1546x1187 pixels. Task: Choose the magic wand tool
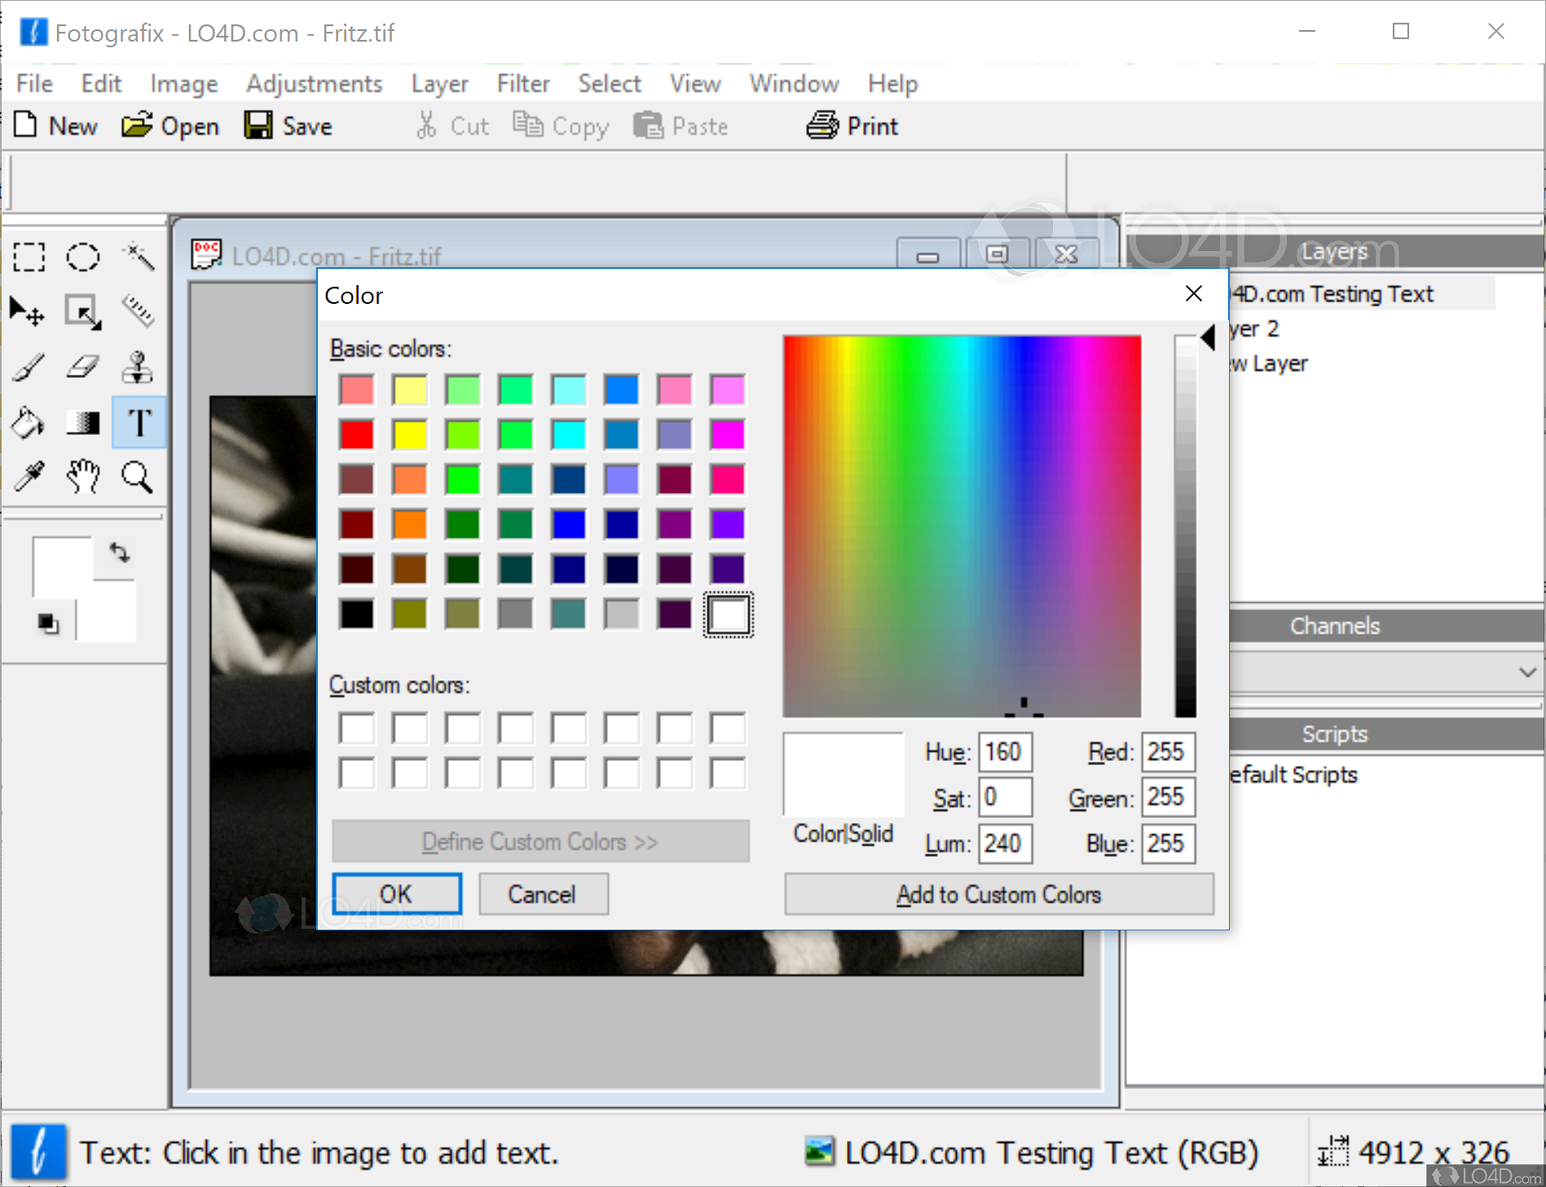click(x=138, y=257)
